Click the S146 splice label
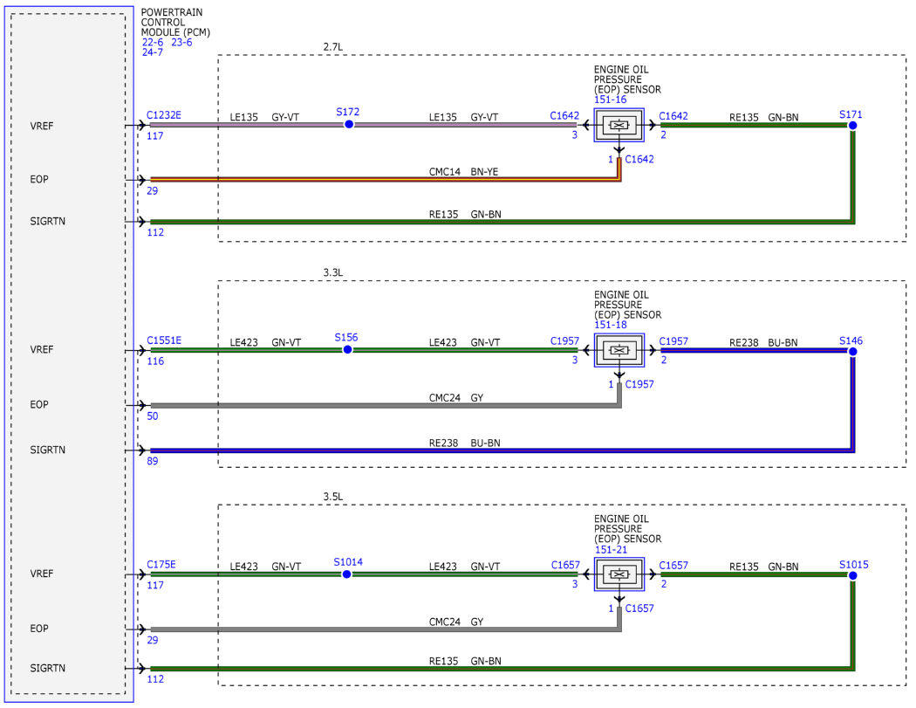The height and width of the screenshot is (708, 916). click(851, 340)
